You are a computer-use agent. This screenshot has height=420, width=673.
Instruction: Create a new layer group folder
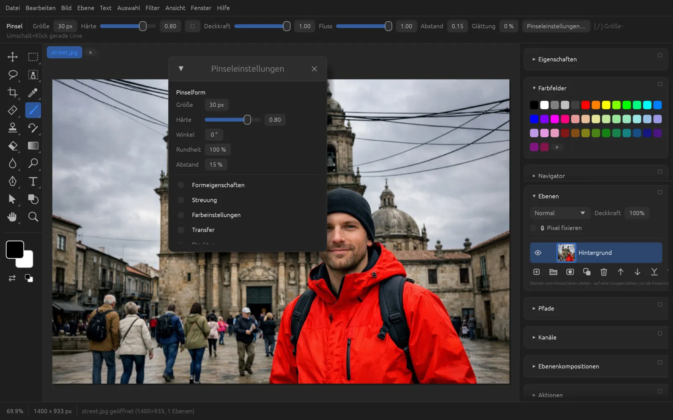553,272
